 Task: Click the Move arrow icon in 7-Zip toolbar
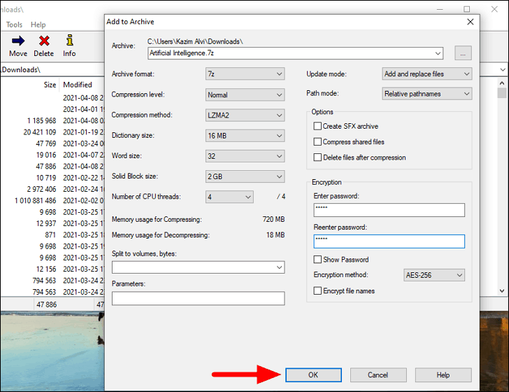[x=18, y=41]
